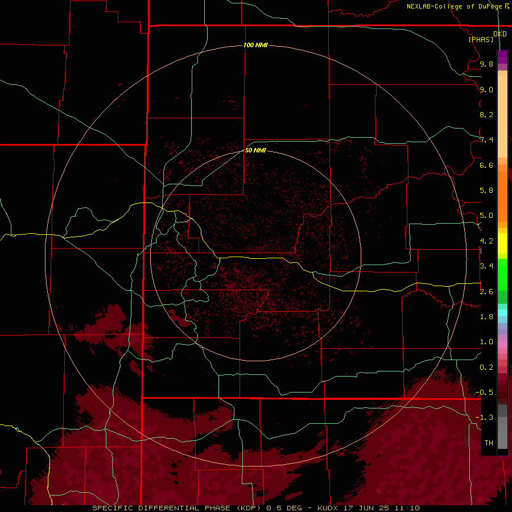Click the 1.0 value on the scale
The height and width of the screenshot is (512, 512).
486,342
